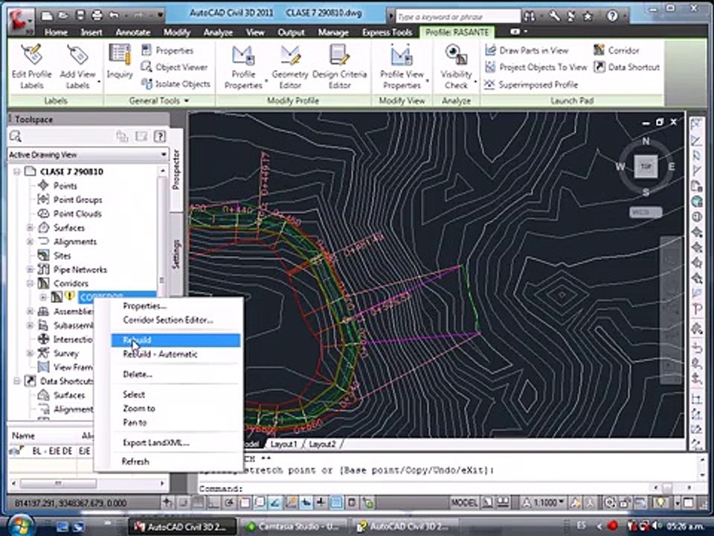Click the application menu button
This screenshot has height=536, width=714.
point(20,20)
